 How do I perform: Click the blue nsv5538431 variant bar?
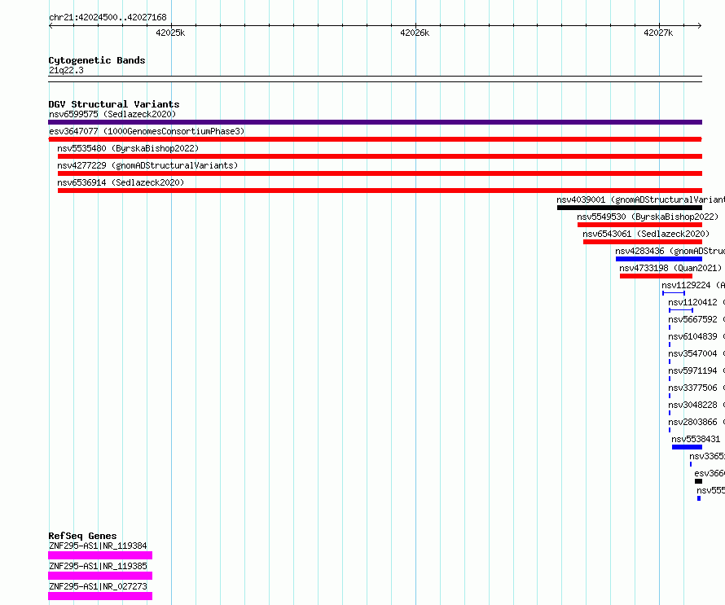687,447
